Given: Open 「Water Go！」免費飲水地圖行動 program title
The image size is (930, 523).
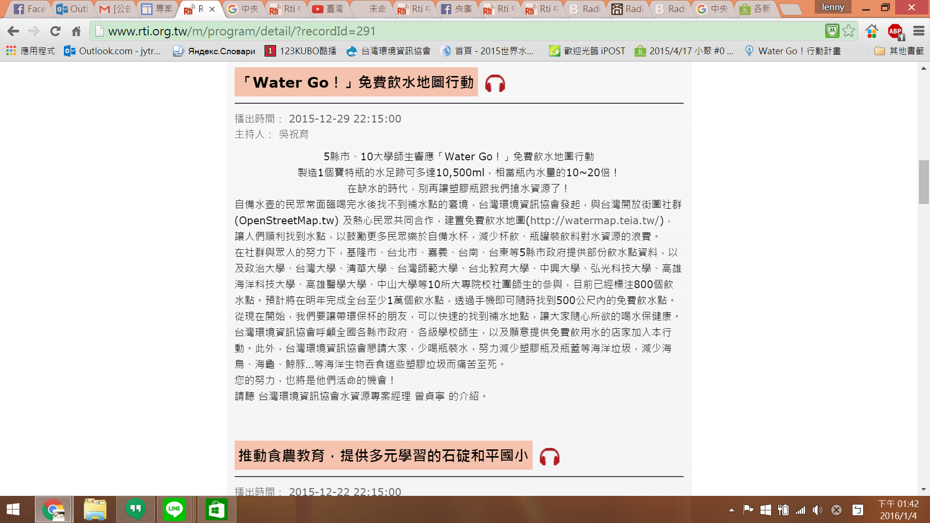Looking at the screenshot, I should tap(356, 82).
